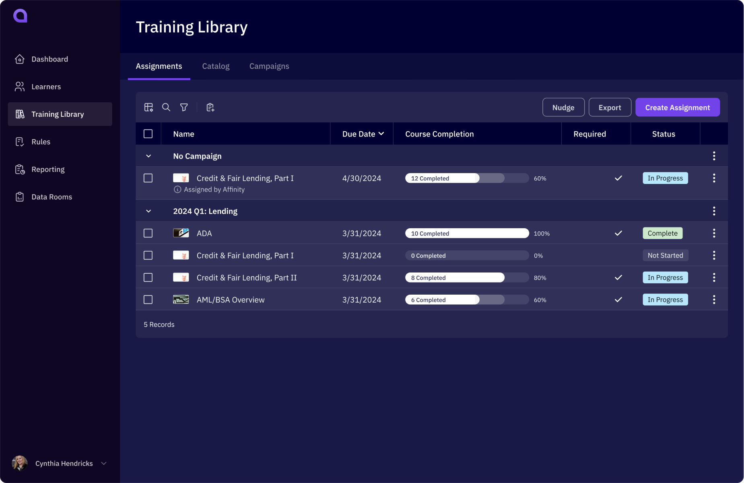Image resolution: width=744 pixels, height=483 pixels.
Task: Select the AML/BSA Overview row checkbox
Action: tap(148, 299)
